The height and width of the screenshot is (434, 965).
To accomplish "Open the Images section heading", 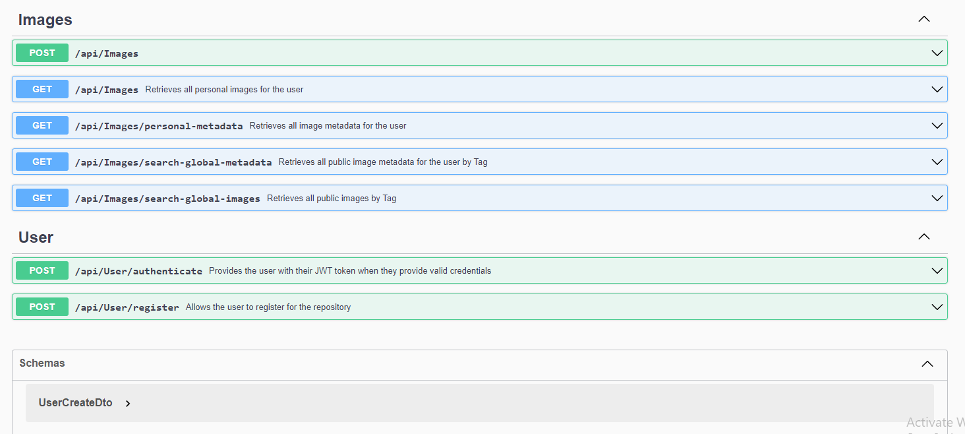I will tap(45, 20).
